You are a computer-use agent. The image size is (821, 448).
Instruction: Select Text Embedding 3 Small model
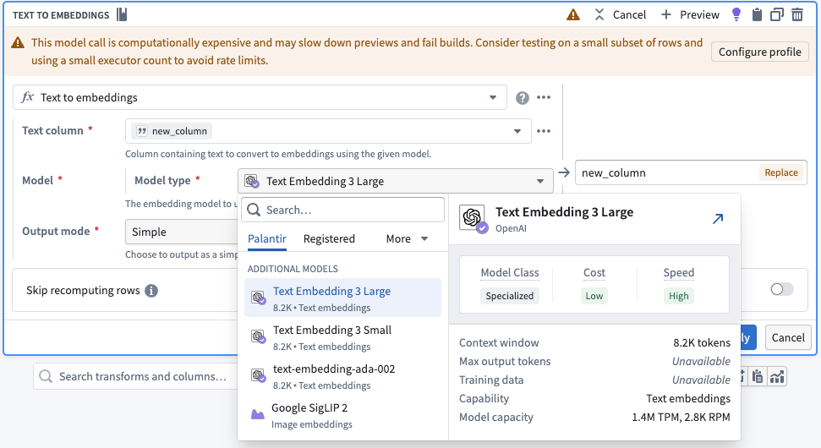[x=343, y=337]
